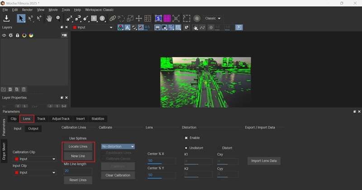Click the dashed-square align surface icon
The height and width of the screenshot is (190, 362).
(x=186, y=18)
